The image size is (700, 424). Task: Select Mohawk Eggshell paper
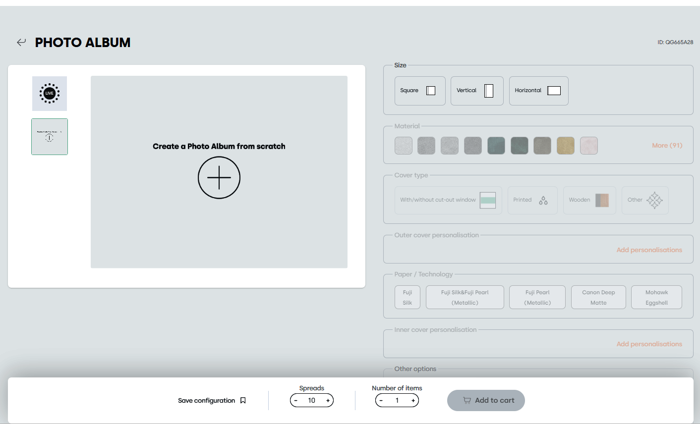[x=657, y=297]
